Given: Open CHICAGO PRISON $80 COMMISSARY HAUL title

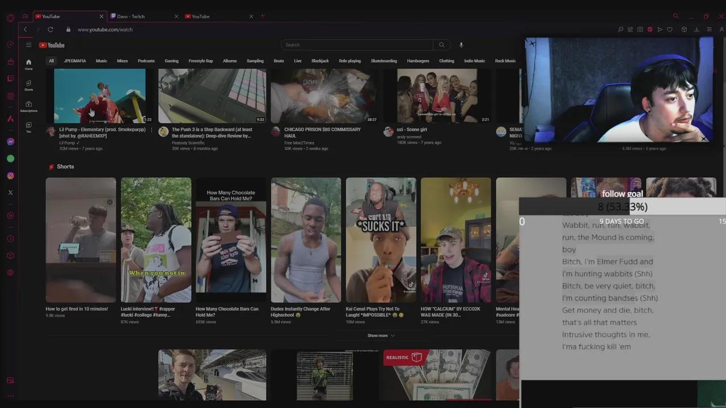Looking at the screenshot, I should (x=323, y=133).
